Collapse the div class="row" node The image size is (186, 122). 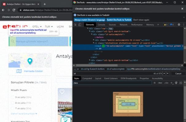pyautogui.click(x=88, y=29)
